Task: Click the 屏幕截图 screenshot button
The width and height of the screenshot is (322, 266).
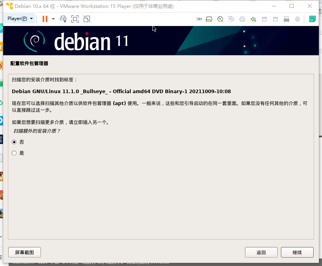Action: [24, 253]
